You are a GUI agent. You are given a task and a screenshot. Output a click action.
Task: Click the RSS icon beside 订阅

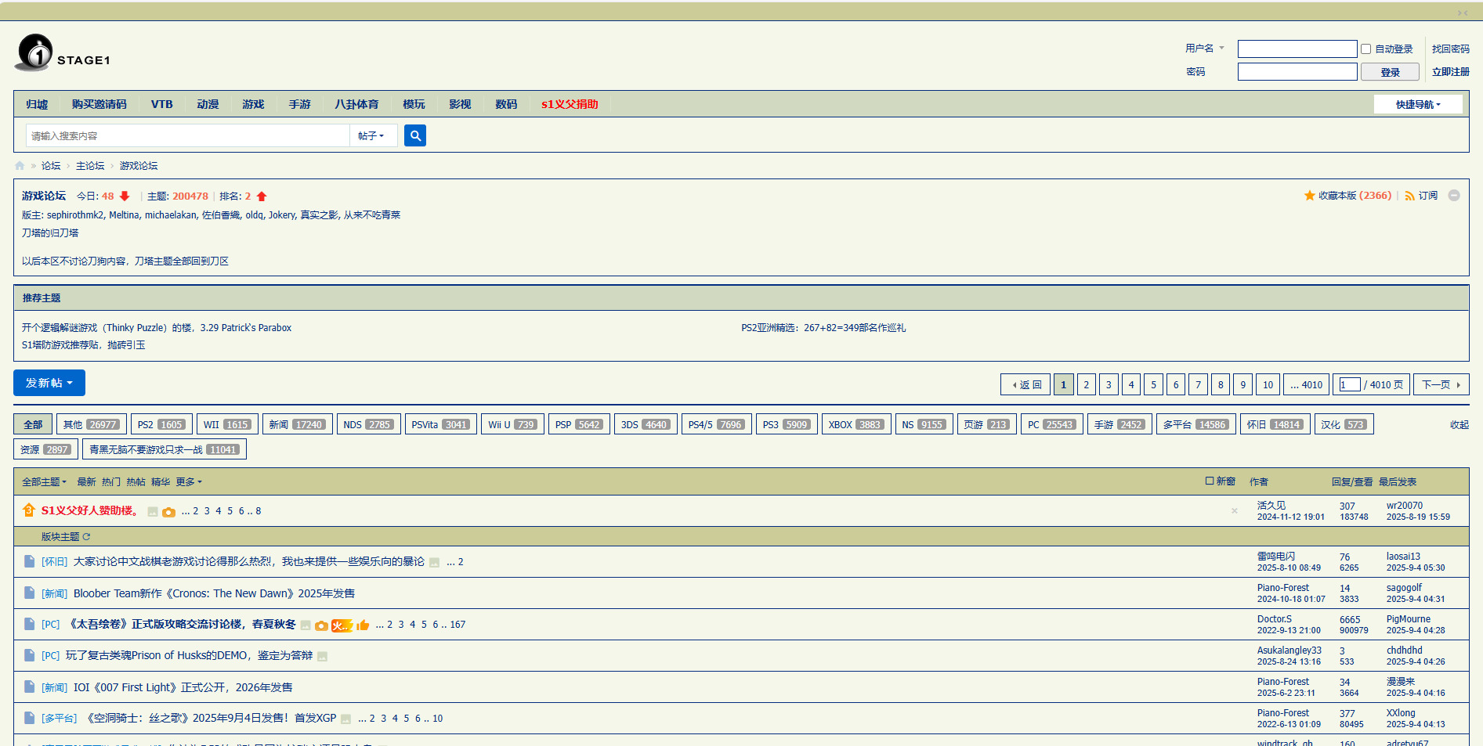pyautogui.click(x=1409, y=196)
